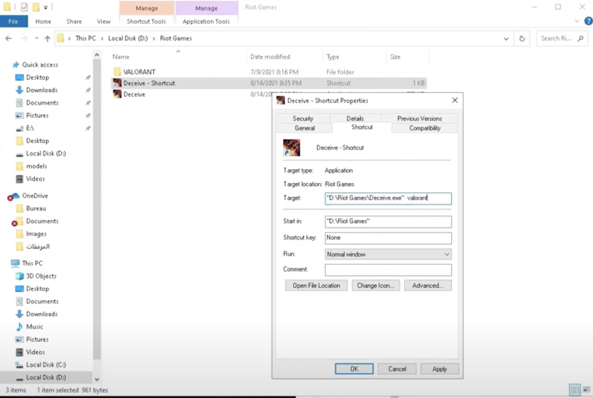Screen dimensions: 593x398
Task: Switch to the Compatibility properties tab
Action: tap(425, 128)
